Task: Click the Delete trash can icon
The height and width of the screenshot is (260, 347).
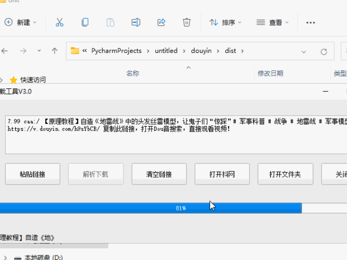Action: 186,23
